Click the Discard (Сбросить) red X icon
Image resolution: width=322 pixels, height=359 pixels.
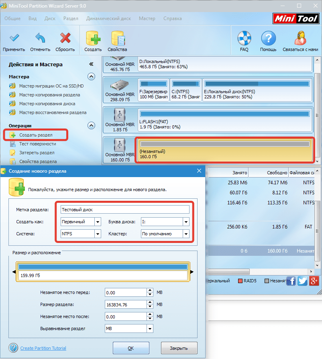(65, 39)
